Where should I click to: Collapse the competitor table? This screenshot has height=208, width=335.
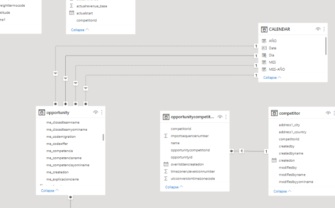click(282, 191)
